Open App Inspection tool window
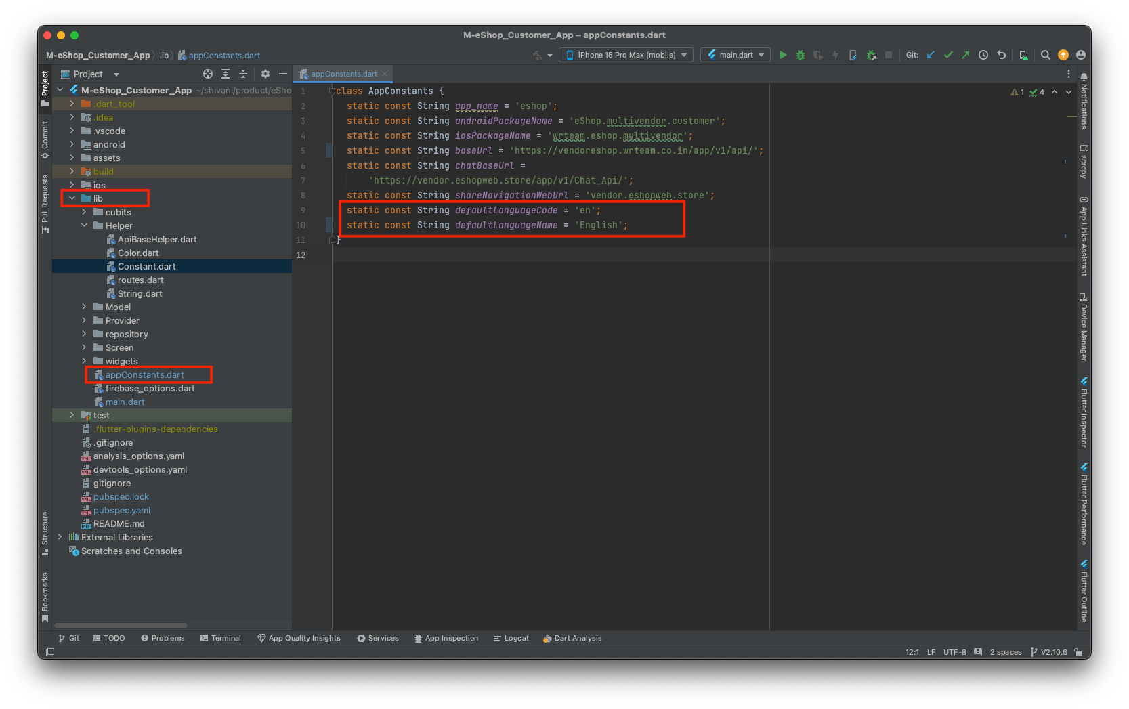The image size is (1129, 709). tap(446, 638)
